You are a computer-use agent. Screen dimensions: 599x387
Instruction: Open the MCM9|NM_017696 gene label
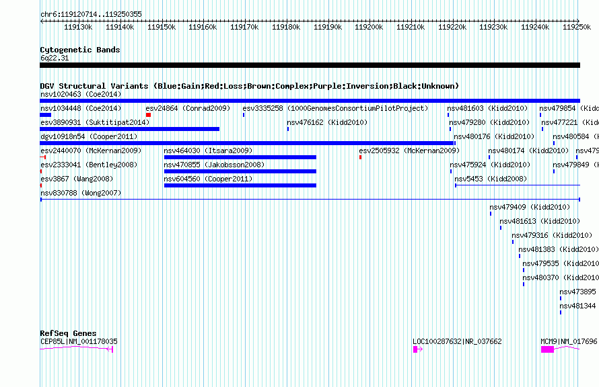click(x=569, y=341)
